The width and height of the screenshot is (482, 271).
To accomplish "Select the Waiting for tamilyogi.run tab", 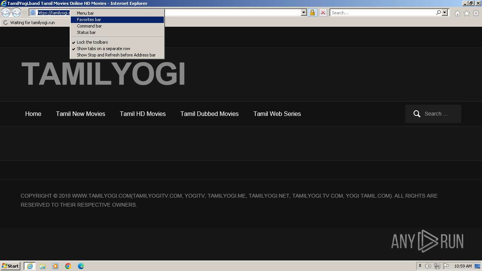I will [34, 23].
